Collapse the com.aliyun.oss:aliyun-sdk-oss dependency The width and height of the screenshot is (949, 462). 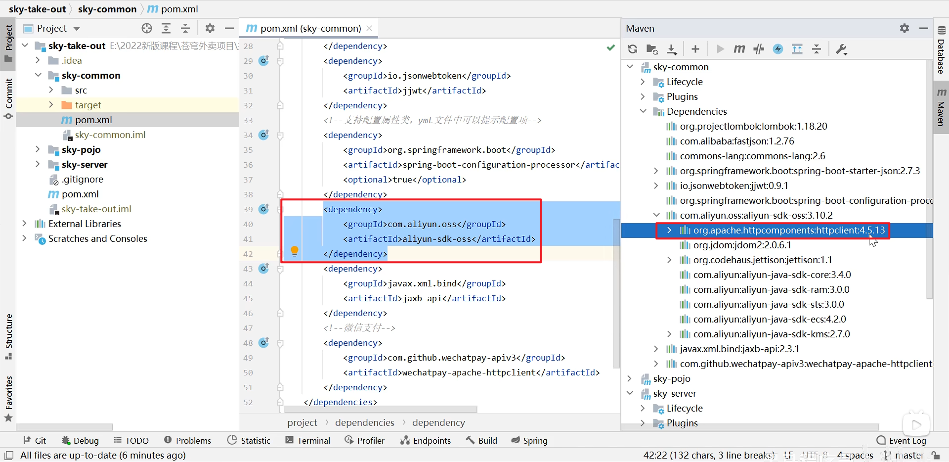tap(656, 215)
